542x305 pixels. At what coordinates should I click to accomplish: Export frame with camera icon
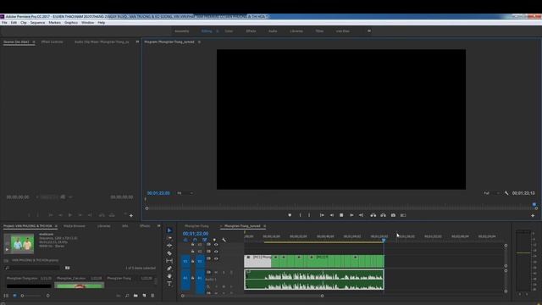[x=393, y=215]
